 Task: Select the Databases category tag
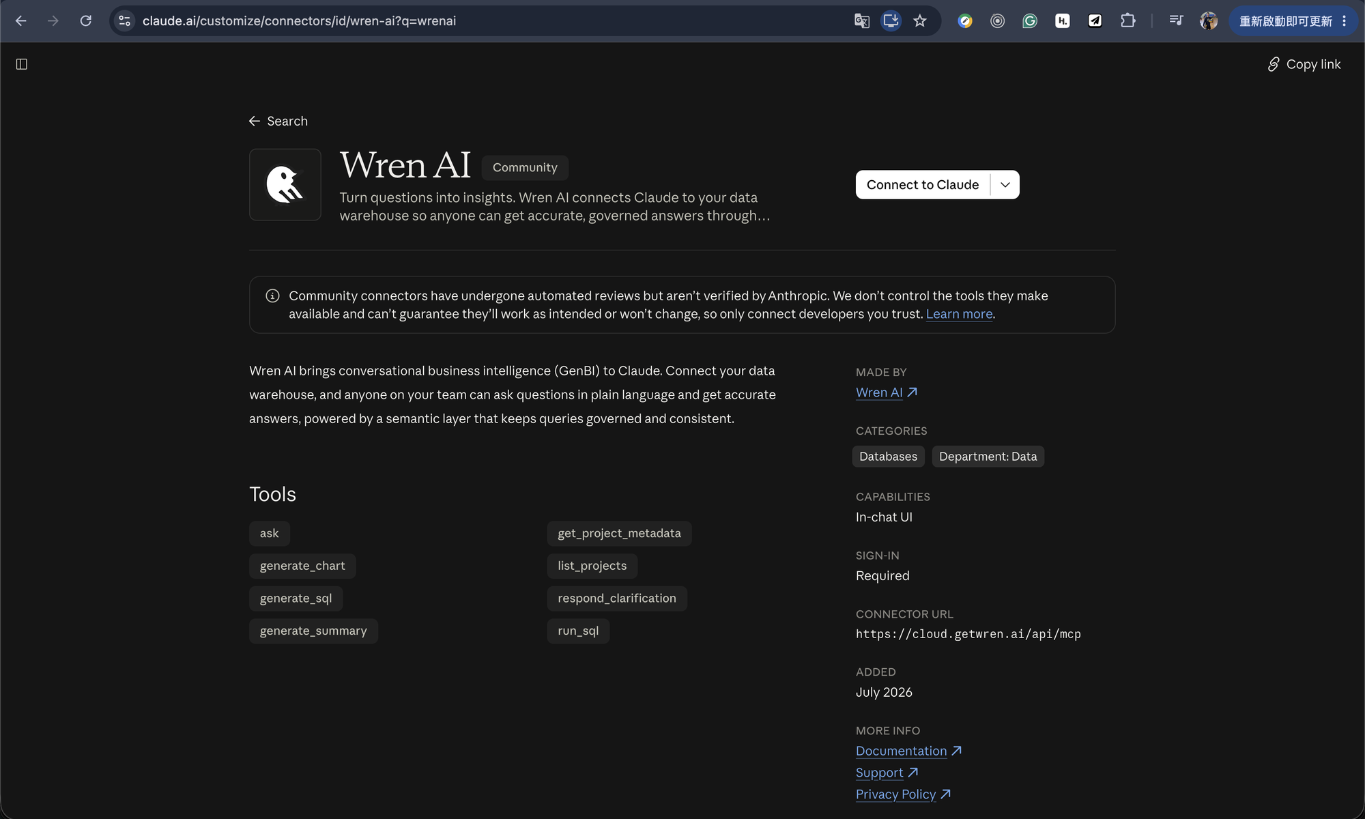(x=888, y=457)
